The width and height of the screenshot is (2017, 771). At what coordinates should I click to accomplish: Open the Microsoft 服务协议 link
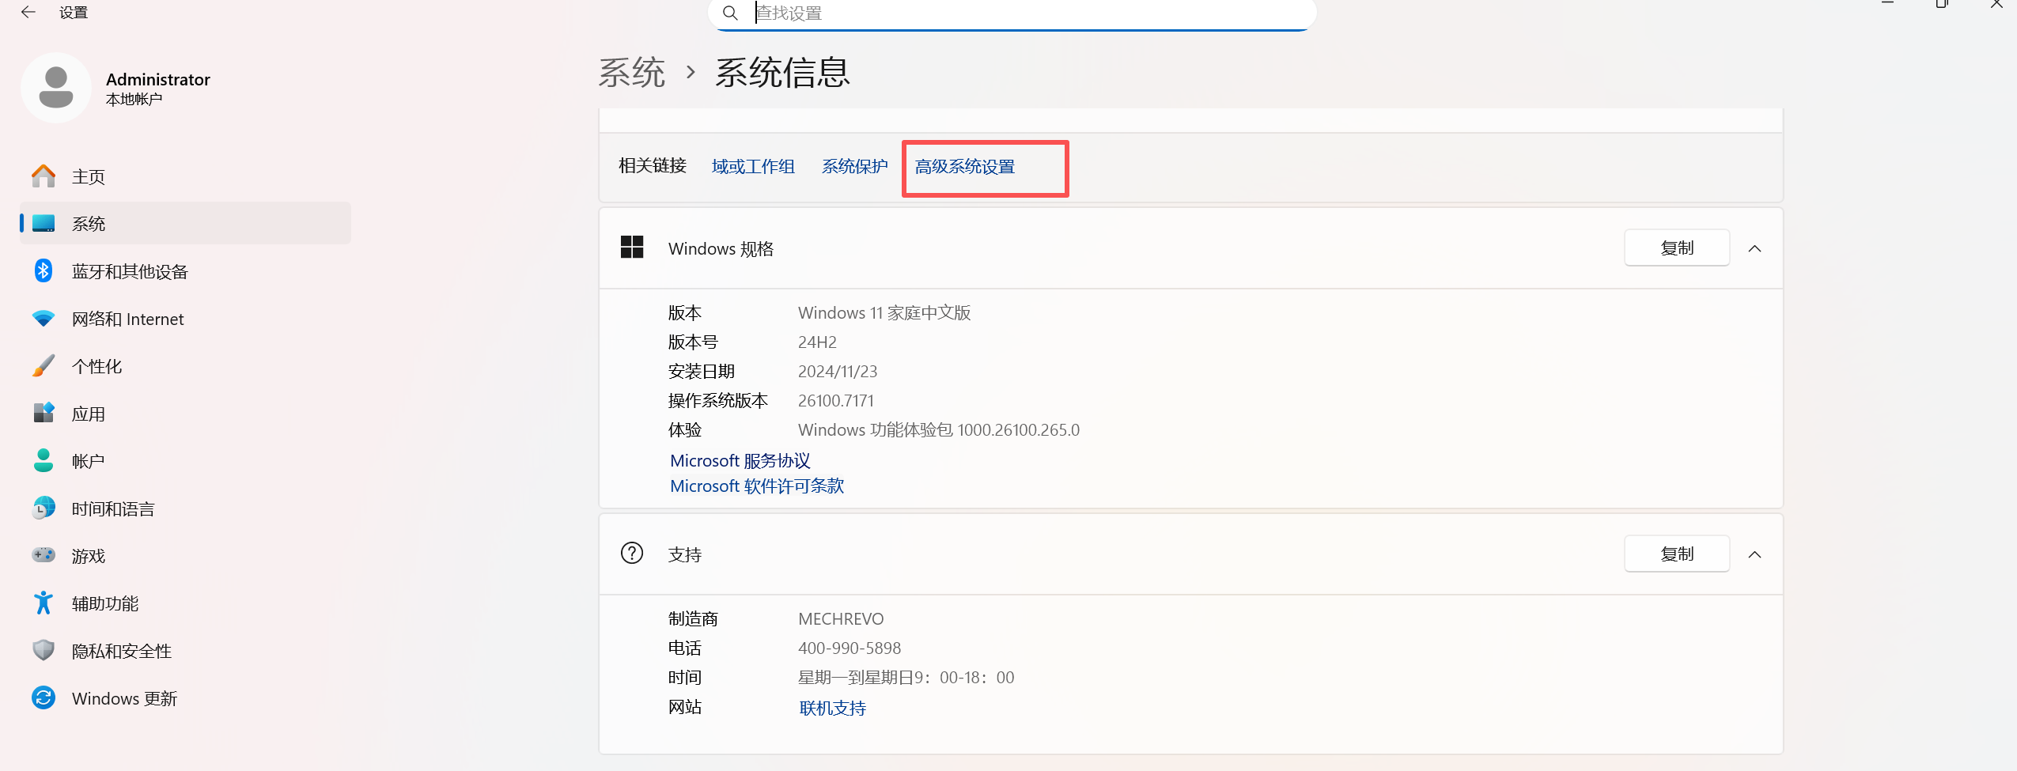740,460
